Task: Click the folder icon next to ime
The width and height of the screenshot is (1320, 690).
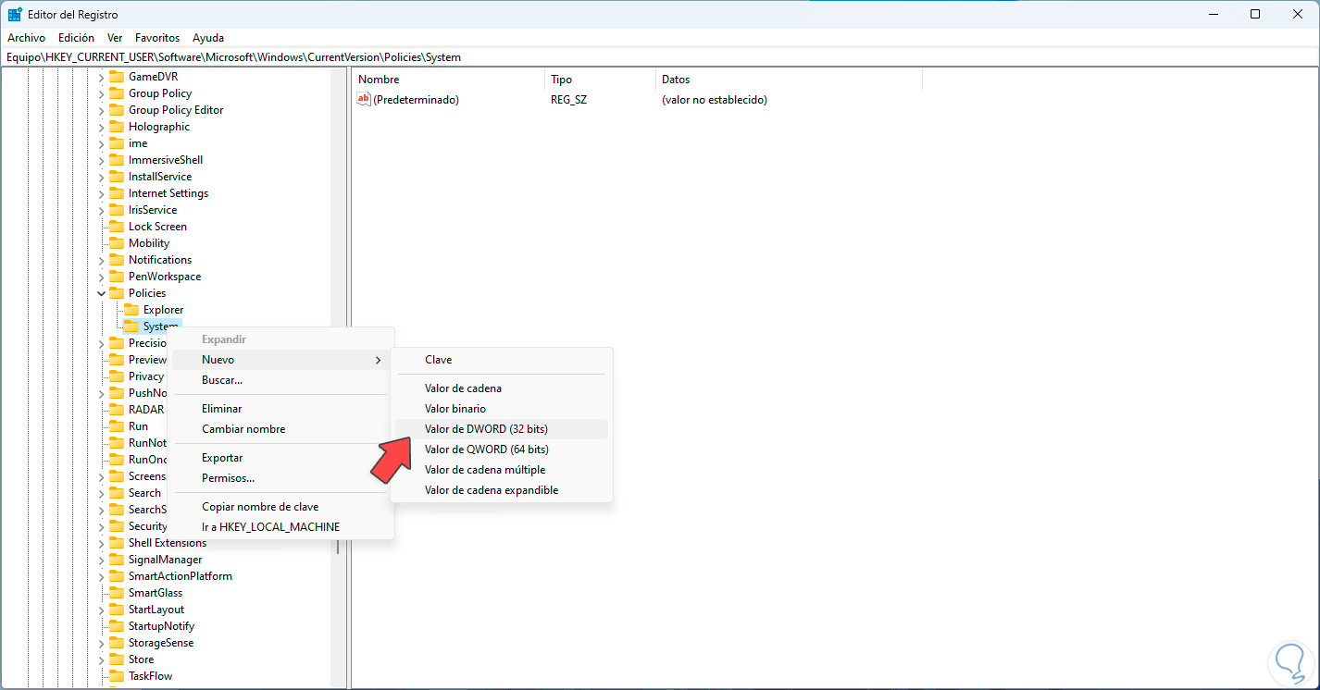Action: (x=117, y=143)
